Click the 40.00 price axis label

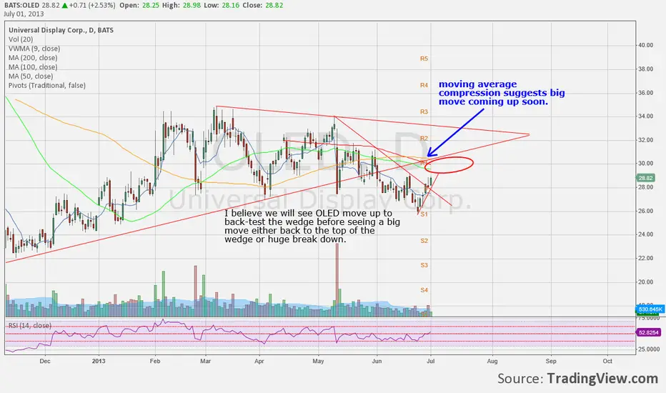(x=646, y=45)
